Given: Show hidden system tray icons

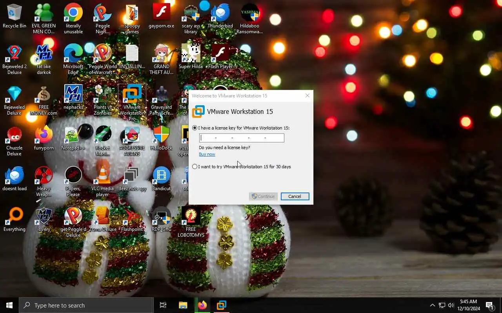Looking at the screenshot, I should 432,305.
